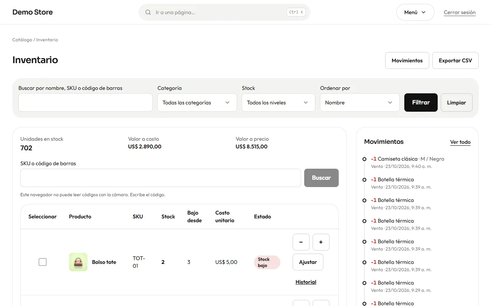Click the US$ 5,00 unit cost cell
This screenshot has height=306, width=491.
coord(226,262)
